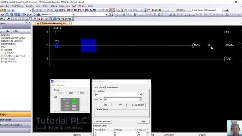This screenshot has width=242, height=136.
Task: Click the OFF button in Modify Value
Action: 120,105
